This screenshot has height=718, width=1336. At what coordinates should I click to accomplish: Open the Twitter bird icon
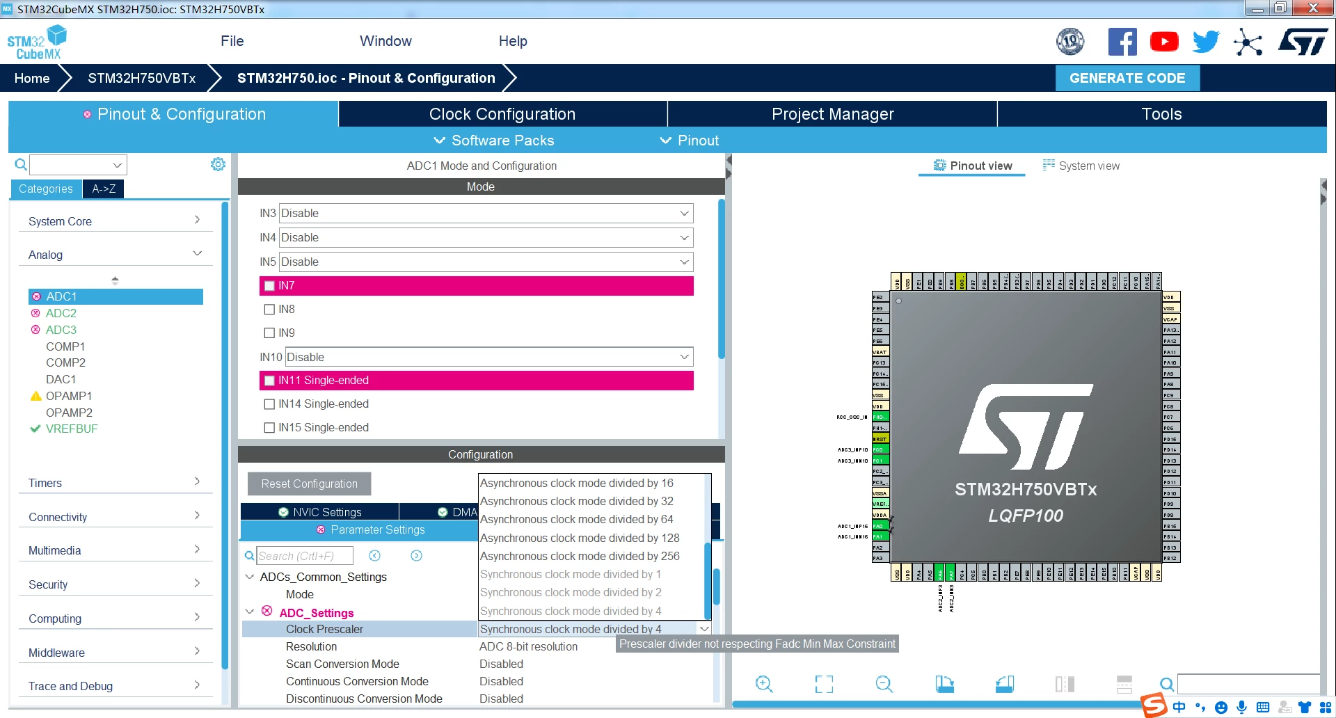pyautogui.click(x=1206, y=42)
